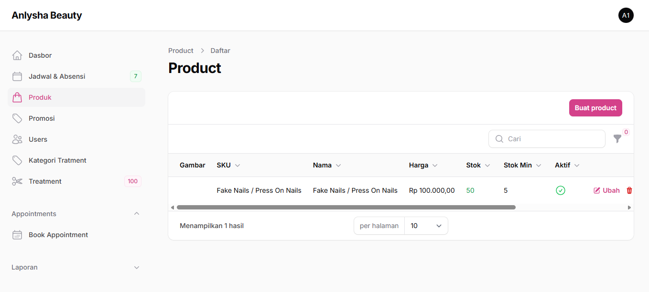Viewport: 649px width, 292px height.
Task: Click the horizontal table scrollbar
Action: [x=346, y=208]
